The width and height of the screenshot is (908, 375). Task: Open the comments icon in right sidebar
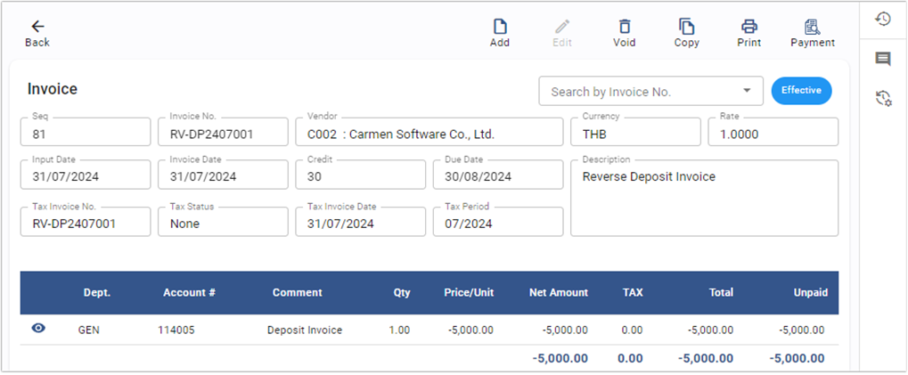(x=883, y=59)
